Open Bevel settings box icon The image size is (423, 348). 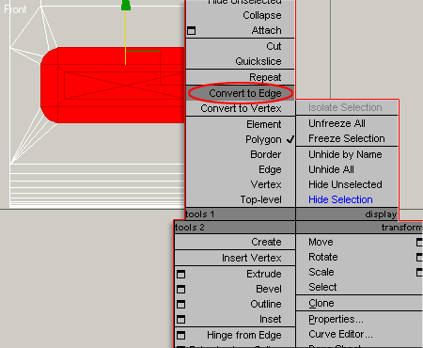tap(180, 289)
